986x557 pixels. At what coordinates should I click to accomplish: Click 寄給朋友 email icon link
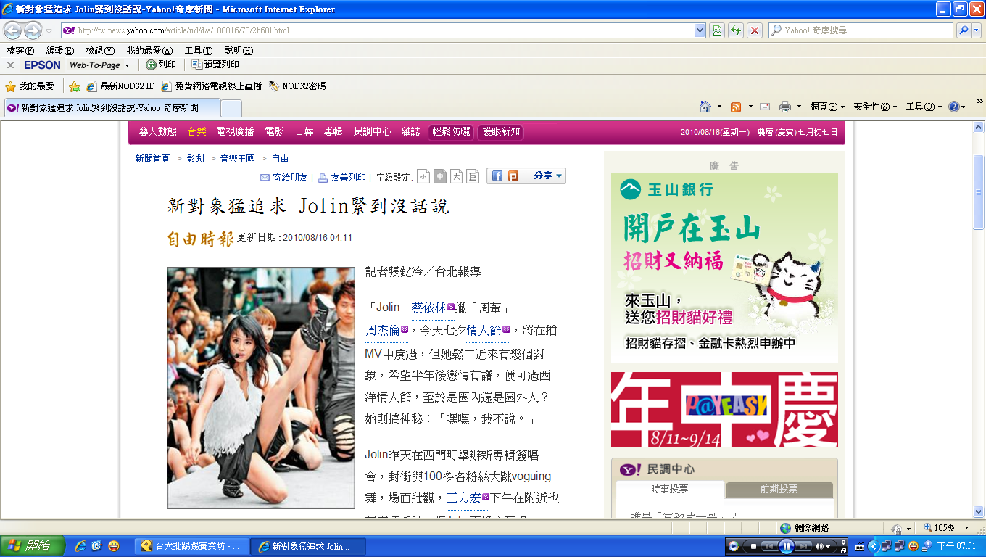point(283,177)
